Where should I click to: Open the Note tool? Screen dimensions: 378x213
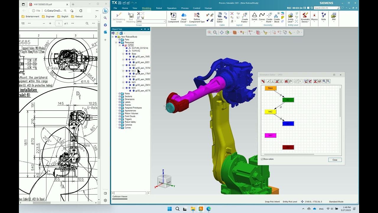coord(324,17)
